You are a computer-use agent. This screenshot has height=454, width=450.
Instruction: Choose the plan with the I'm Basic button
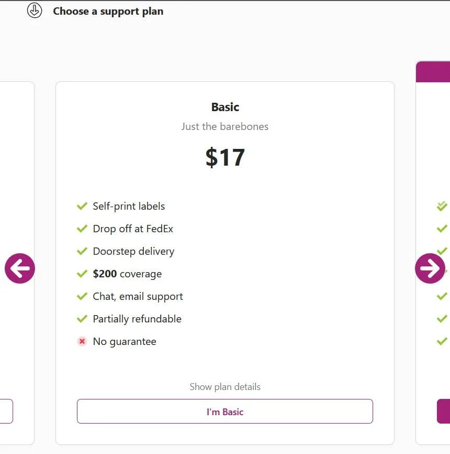[x=224, y=412]
